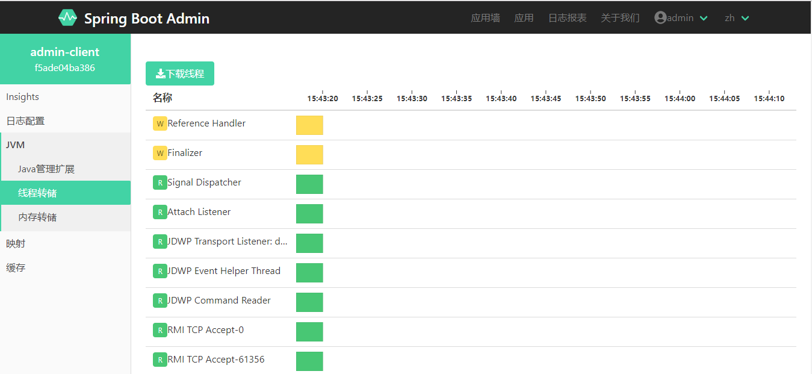Click the Spring Boot Admin hexagon logo

click(x=67, y=18)
